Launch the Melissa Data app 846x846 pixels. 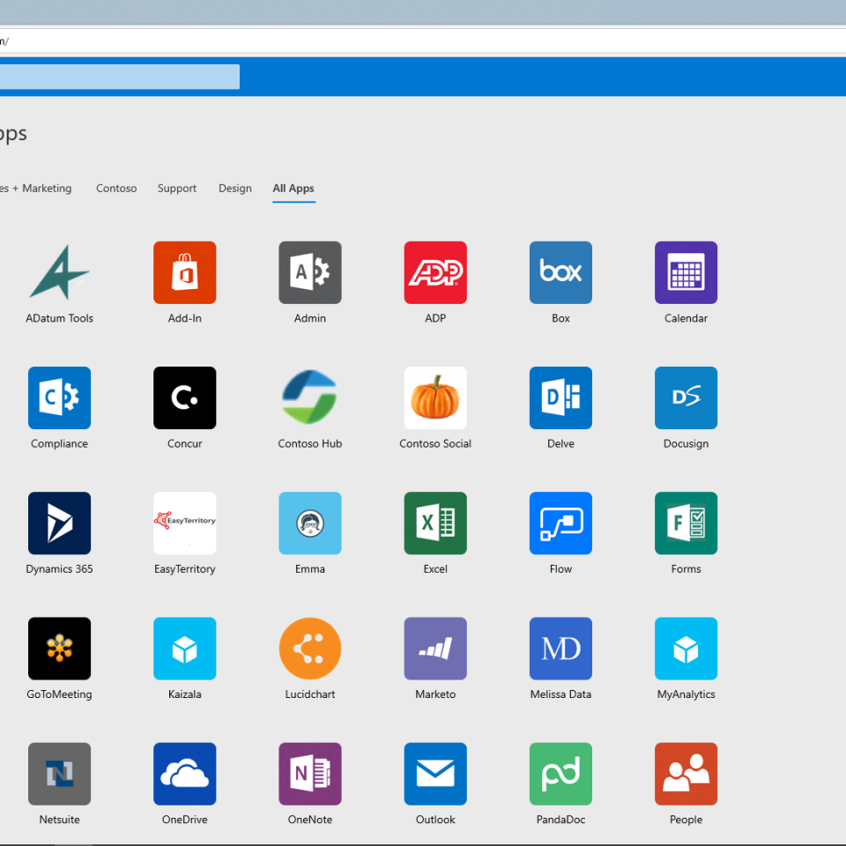[560, 649]
